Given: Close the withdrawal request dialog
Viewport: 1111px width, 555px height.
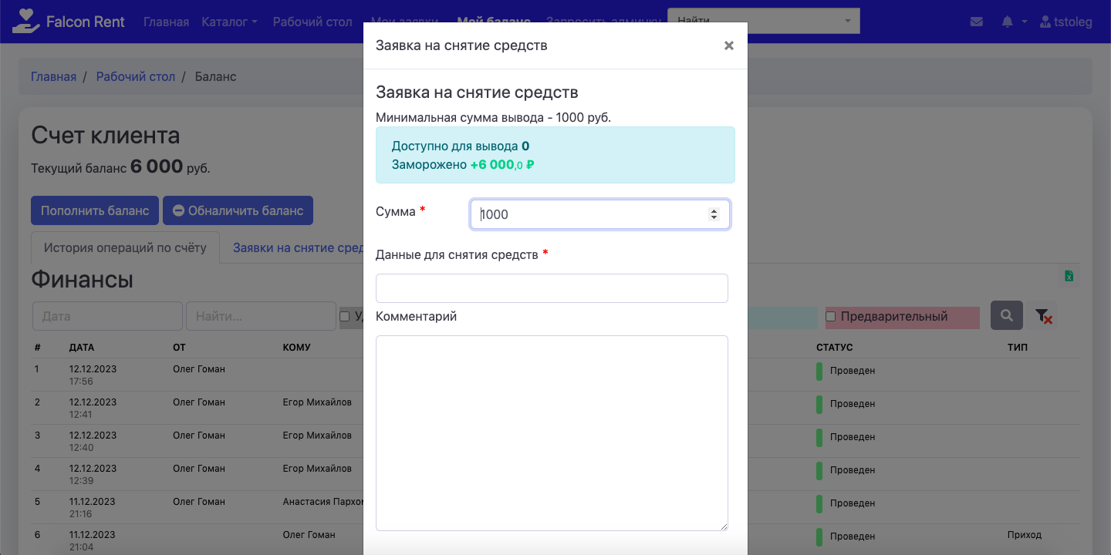Looking at the screenshot, I should [728, 45].
